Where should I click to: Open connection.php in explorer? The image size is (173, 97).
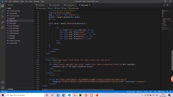tap(14, 16)
